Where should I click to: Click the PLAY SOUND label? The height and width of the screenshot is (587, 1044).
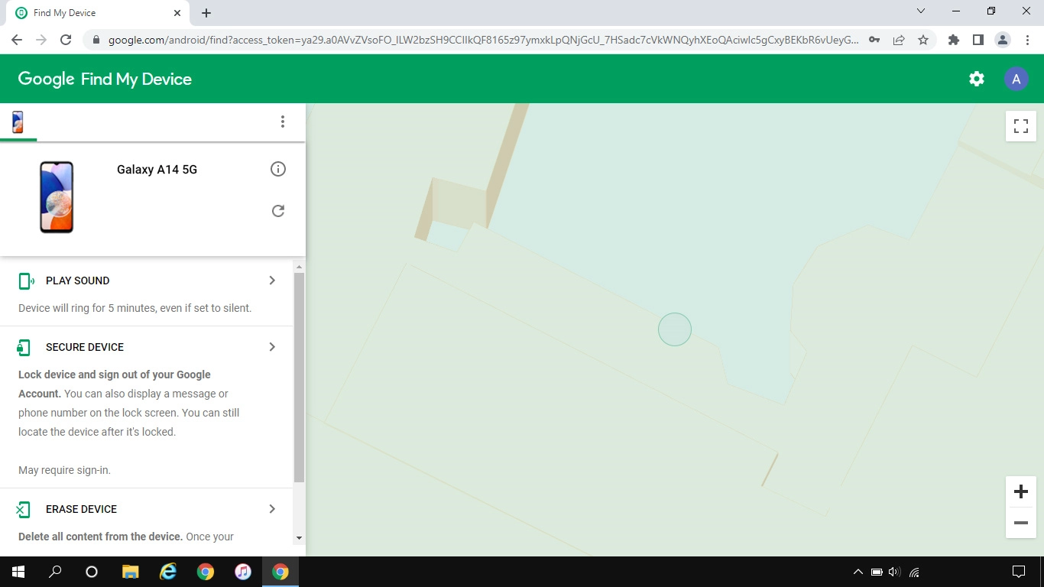pos(77,281)
